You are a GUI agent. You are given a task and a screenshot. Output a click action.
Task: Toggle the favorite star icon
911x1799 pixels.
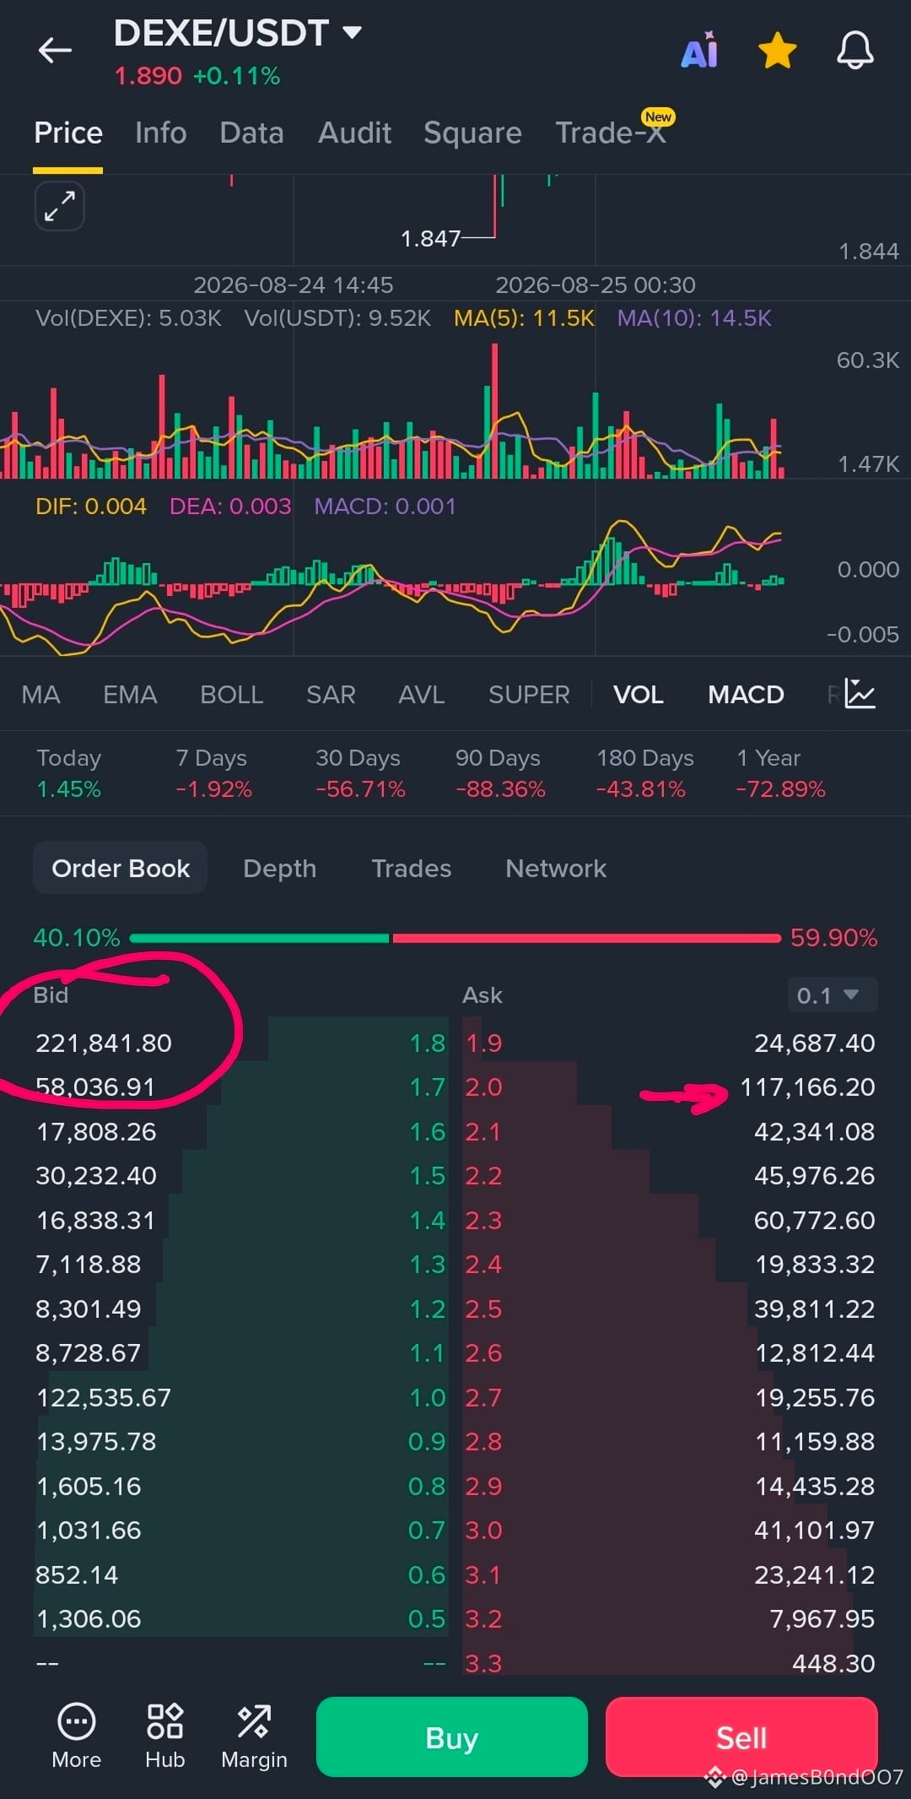(777, 51)
